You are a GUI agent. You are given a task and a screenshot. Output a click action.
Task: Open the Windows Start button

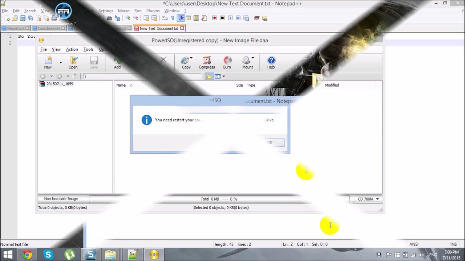coord(8,255)
